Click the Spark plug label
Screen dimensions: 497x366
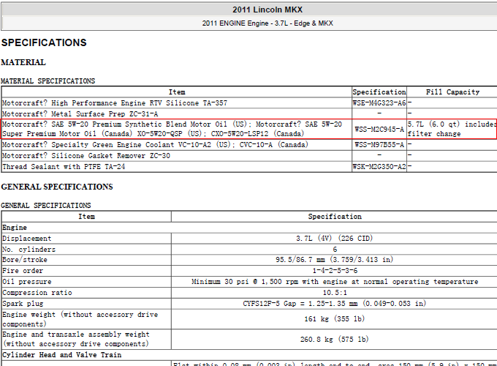(23, 304)
